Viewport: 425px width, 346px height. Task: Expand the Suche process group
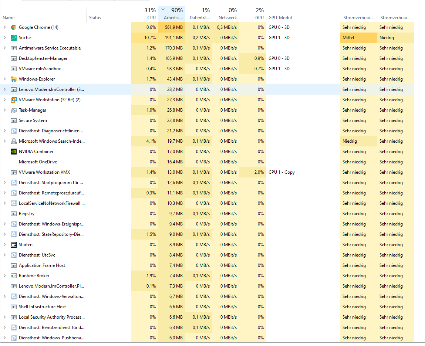[4, 38]
